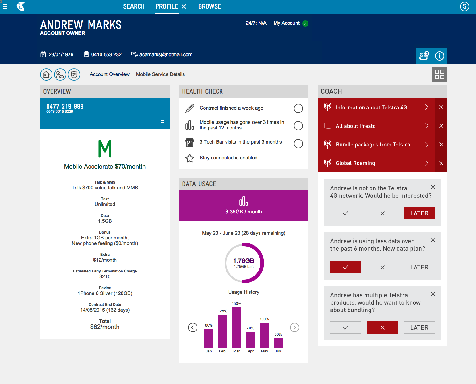Click the S user avatar icon
The height and width of the screenshot is (384, 476).
pyautogui.click(x=464, y=6)
